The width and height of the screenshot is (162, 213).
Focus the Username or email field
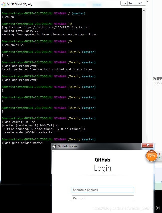[102, 190]
